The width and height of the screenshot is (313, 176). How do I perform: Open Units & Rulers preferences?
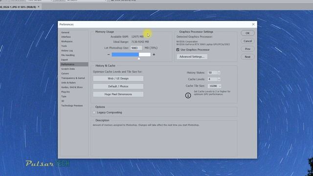click(x=68, y=83)
